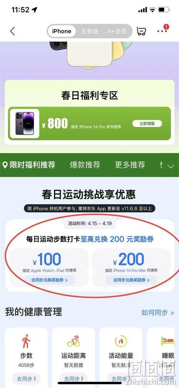Tap the 立即领取 coupon button
Screen dimensions: 179x388
pos(147,124)
